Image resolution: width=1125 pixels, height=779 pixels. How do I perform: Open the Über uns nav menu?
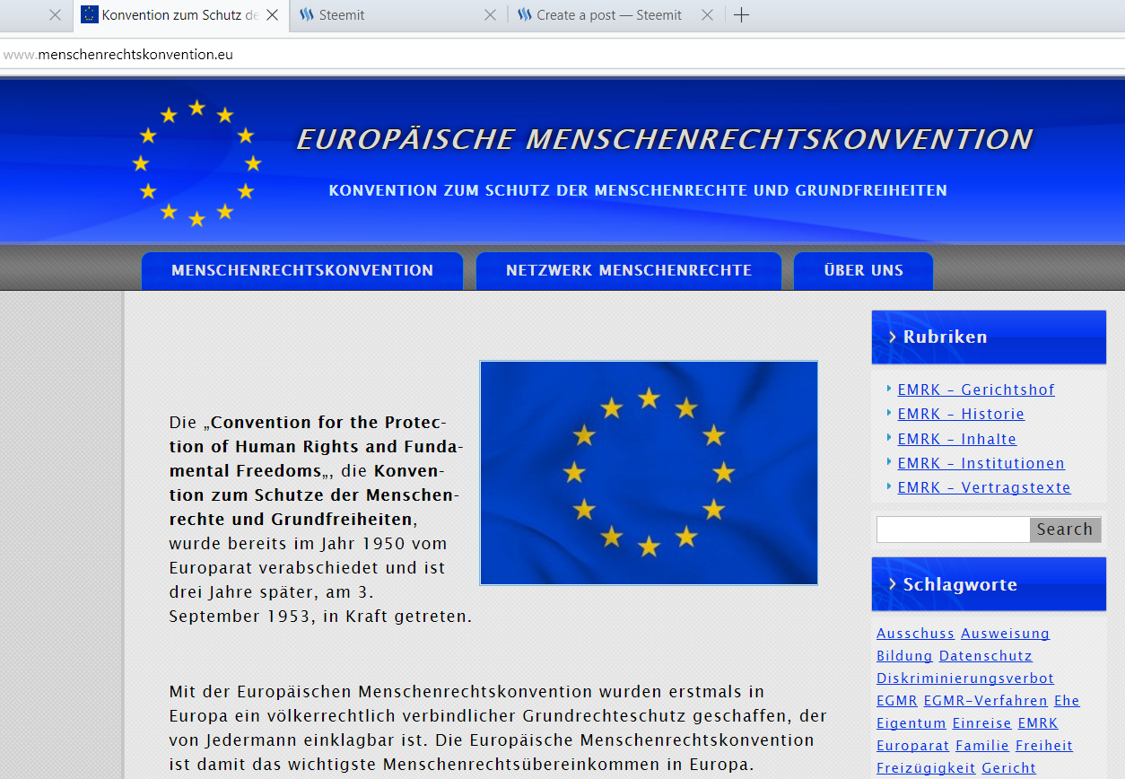coord(864,271)
